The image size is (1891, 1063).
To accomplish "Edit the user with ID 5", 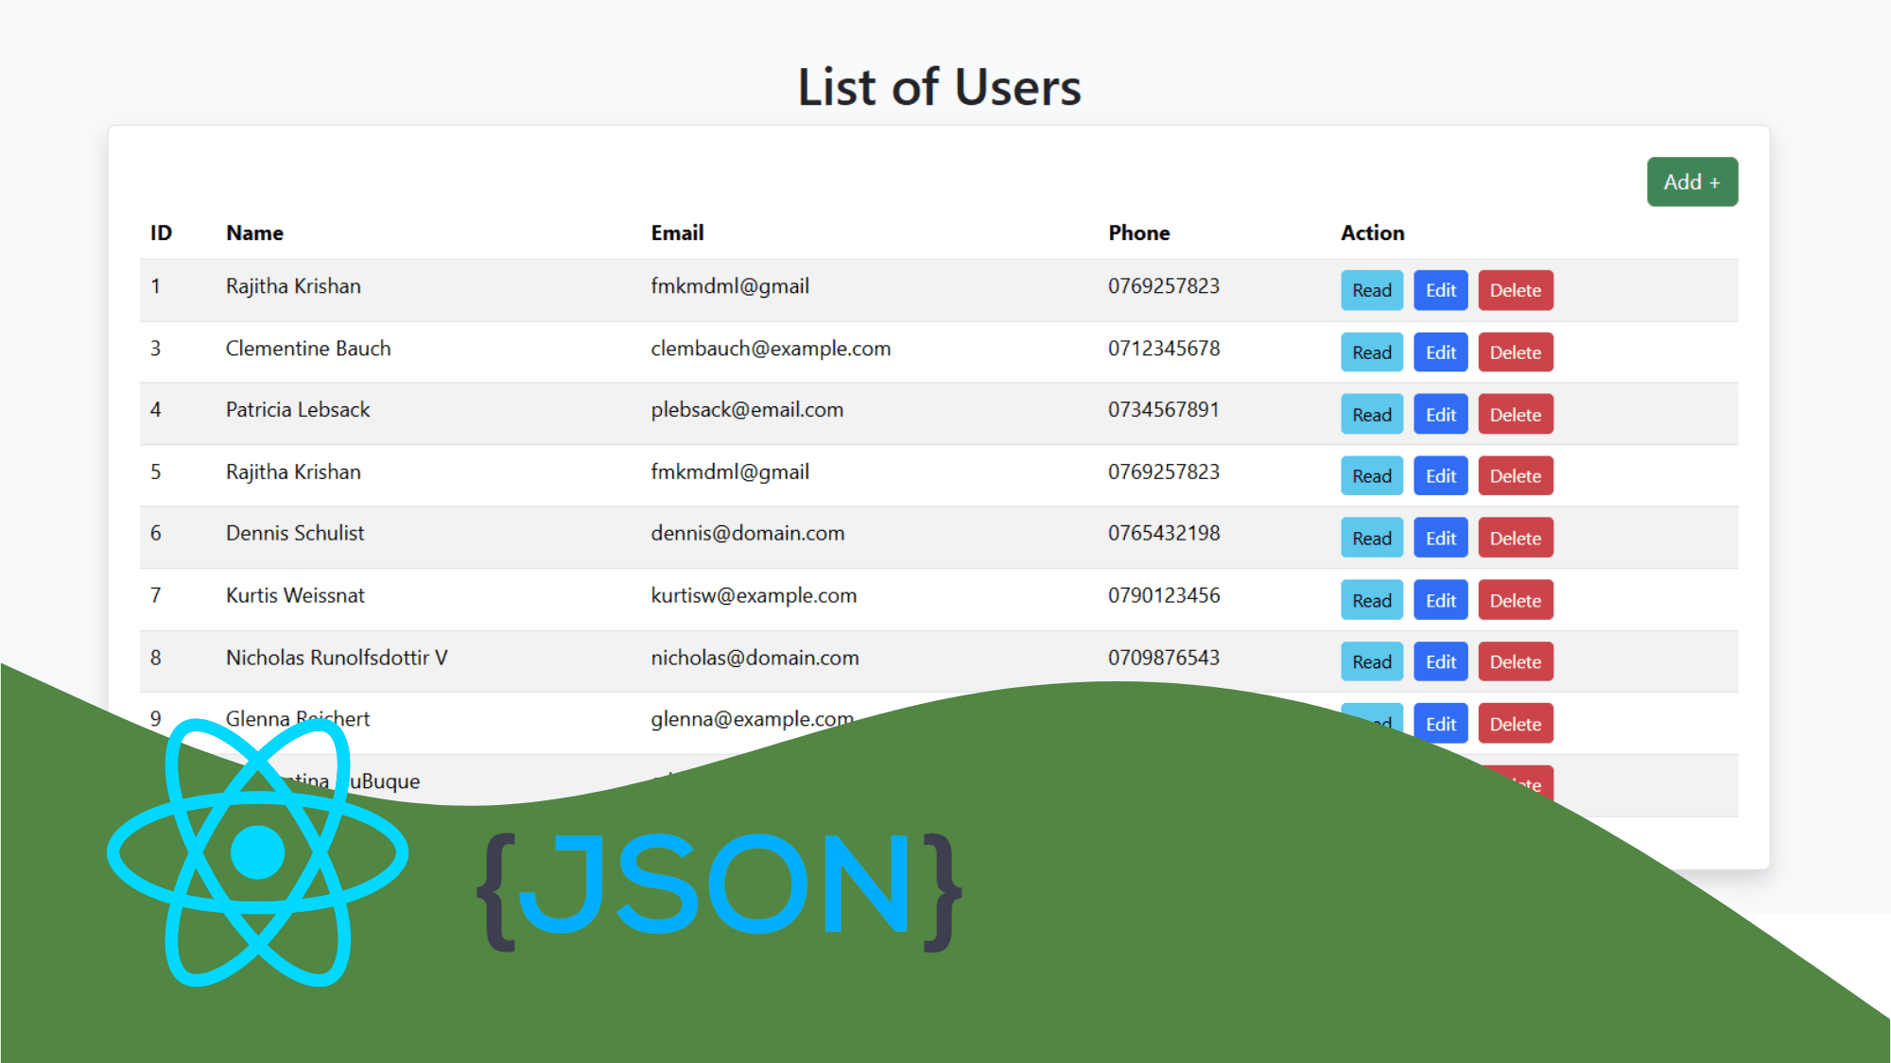I will (x=1441, y=476).
